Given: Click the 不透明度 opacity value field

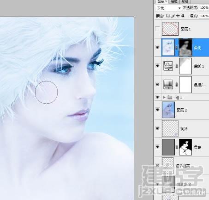Looking at the screenshot, I should (x=204, y=8).
